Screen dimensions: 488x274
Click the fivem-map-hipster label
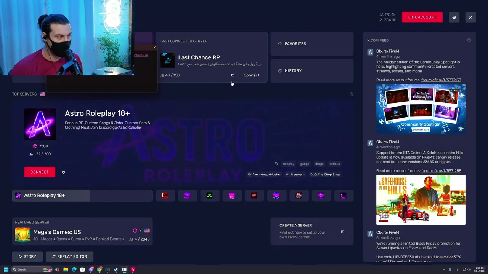point(264,174)
